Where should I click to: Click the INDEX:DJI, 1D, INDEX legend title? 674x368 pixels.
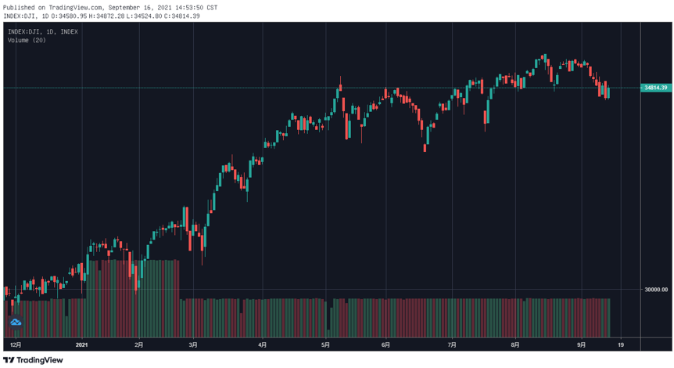[42, 32]
